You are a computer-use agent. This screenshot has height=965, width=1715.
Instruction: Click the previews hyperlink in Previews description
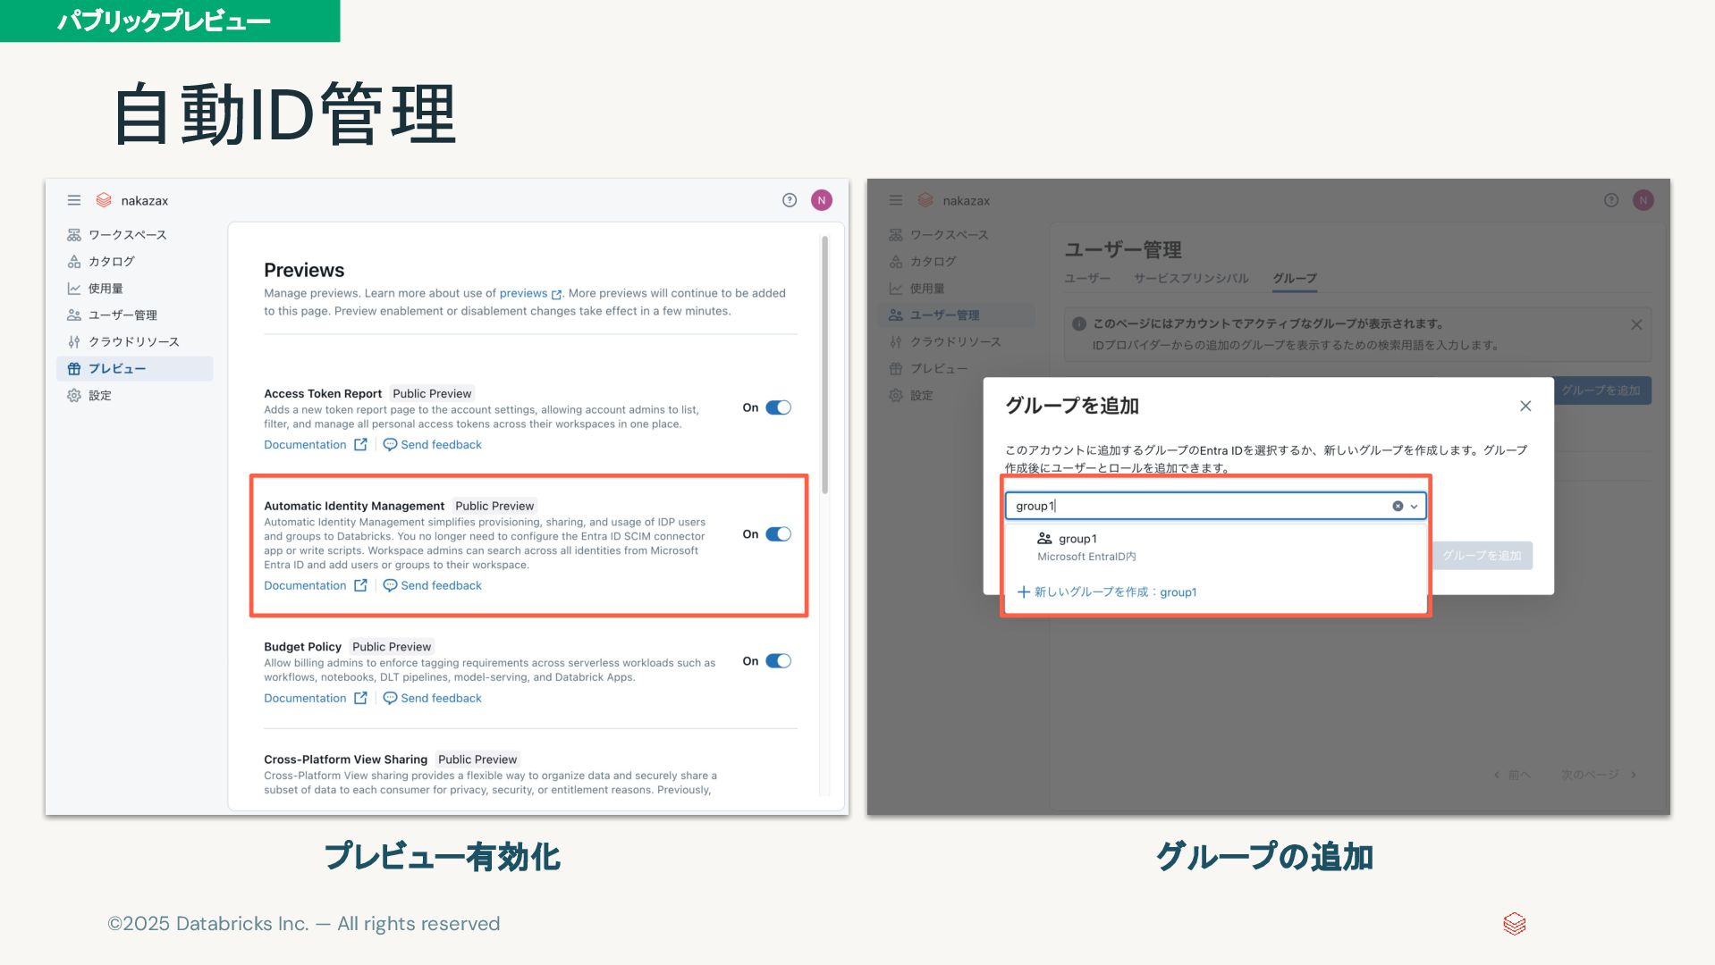pyautogui.click(x=523, y=293)
